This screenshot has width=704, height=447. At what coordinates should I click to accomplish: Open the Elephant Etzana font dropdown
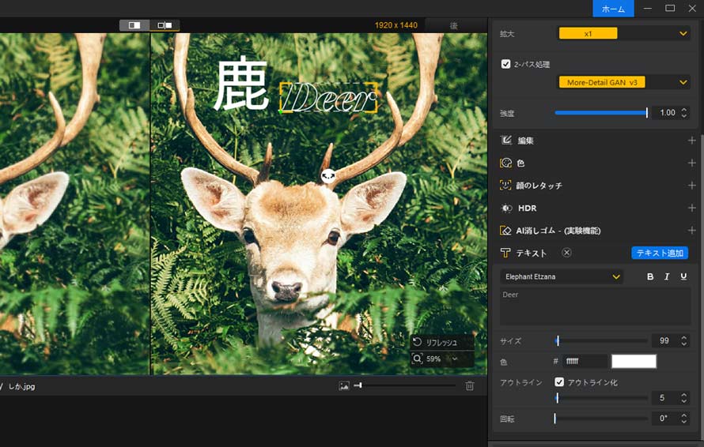click(x=562, y=276)
